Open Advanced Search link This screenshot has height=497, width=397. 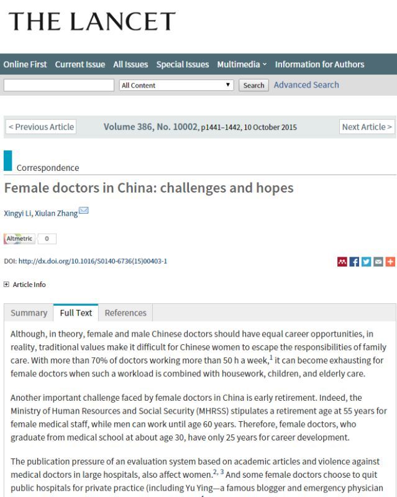[x=306, y=85]
